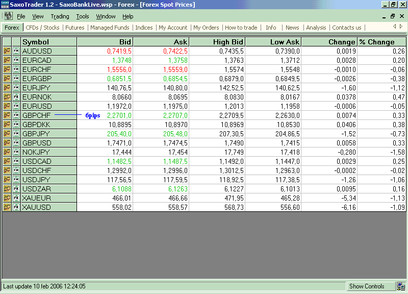The height and width of the screenshot is (294, 408).
Task: Click the Show Controls button
Action: (371, 286)
